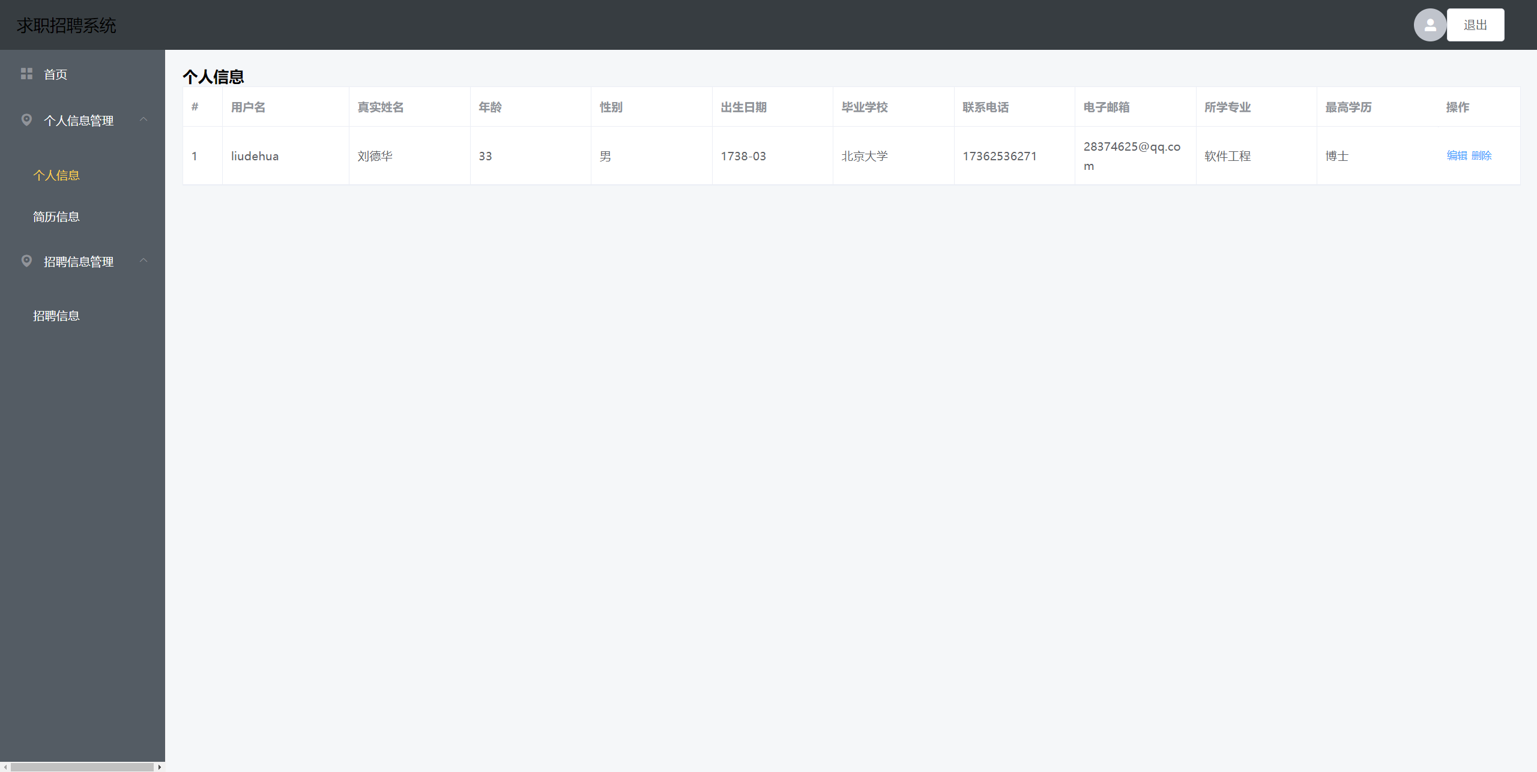The height and width of the screenshot is (772, 1537).
Task: Click the 用户名 column header
Action: 248,107
